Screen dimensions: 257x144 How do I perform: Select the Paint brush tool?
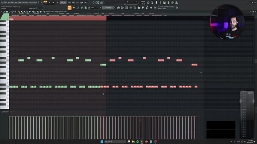point(22,12)
